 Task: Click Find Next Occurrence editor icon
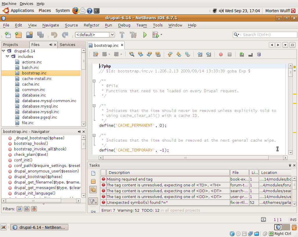[x=149, y=54]
